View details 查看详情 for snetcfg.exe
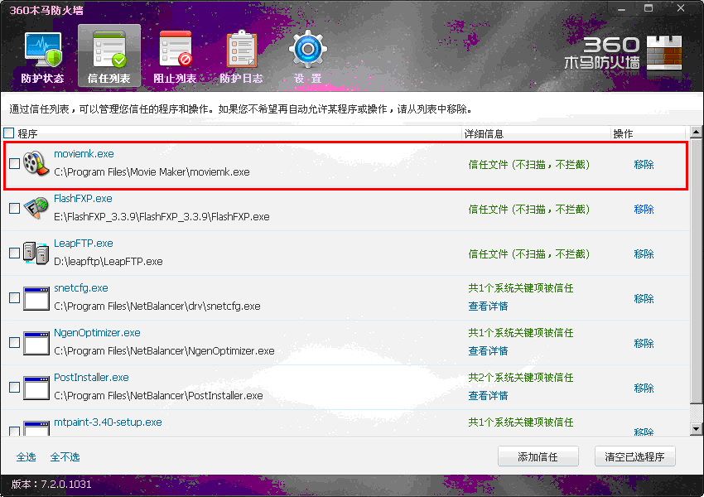 (x=488, y=306)
